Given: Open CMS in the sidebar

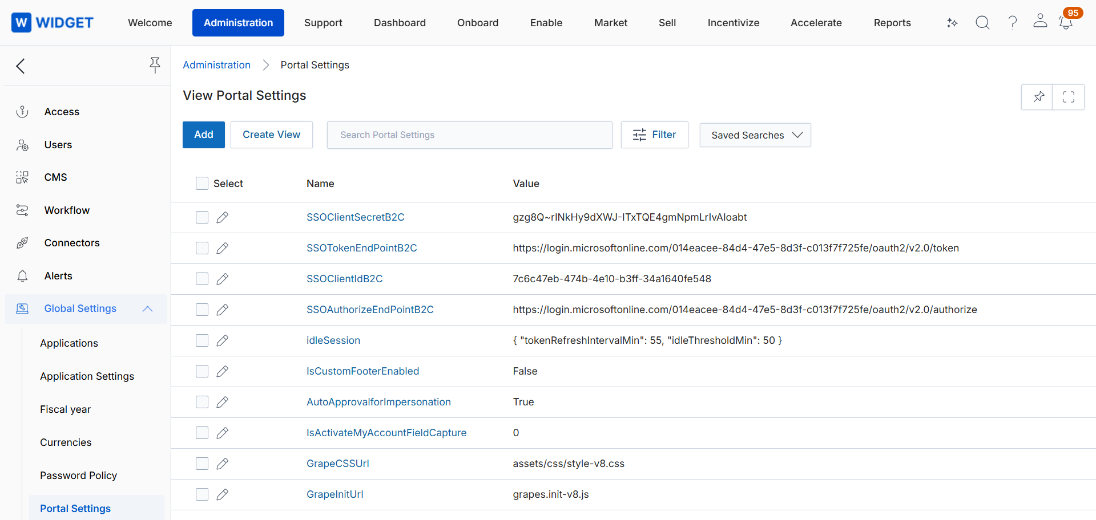Looking at the screenshot, I should coord(55,177).
